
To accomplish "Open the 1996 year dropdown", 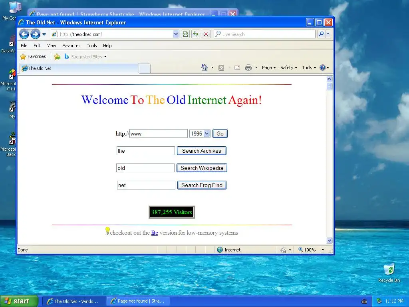I will (200, 134).
